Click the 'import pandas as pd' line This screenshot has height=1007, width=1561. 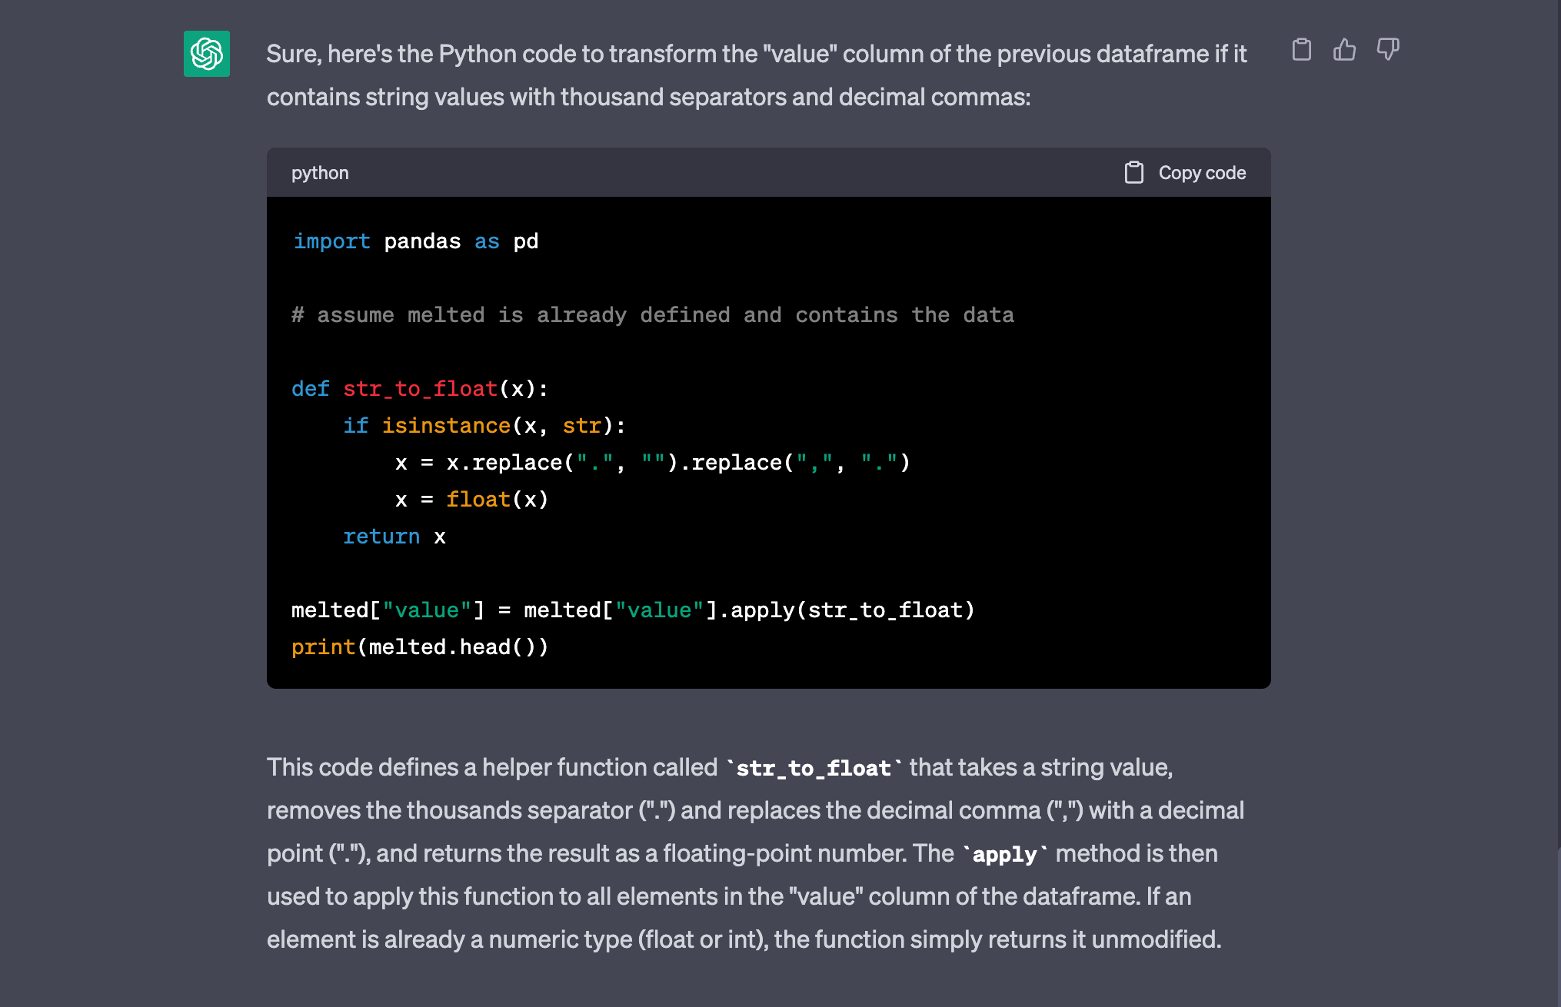(415, 241)
